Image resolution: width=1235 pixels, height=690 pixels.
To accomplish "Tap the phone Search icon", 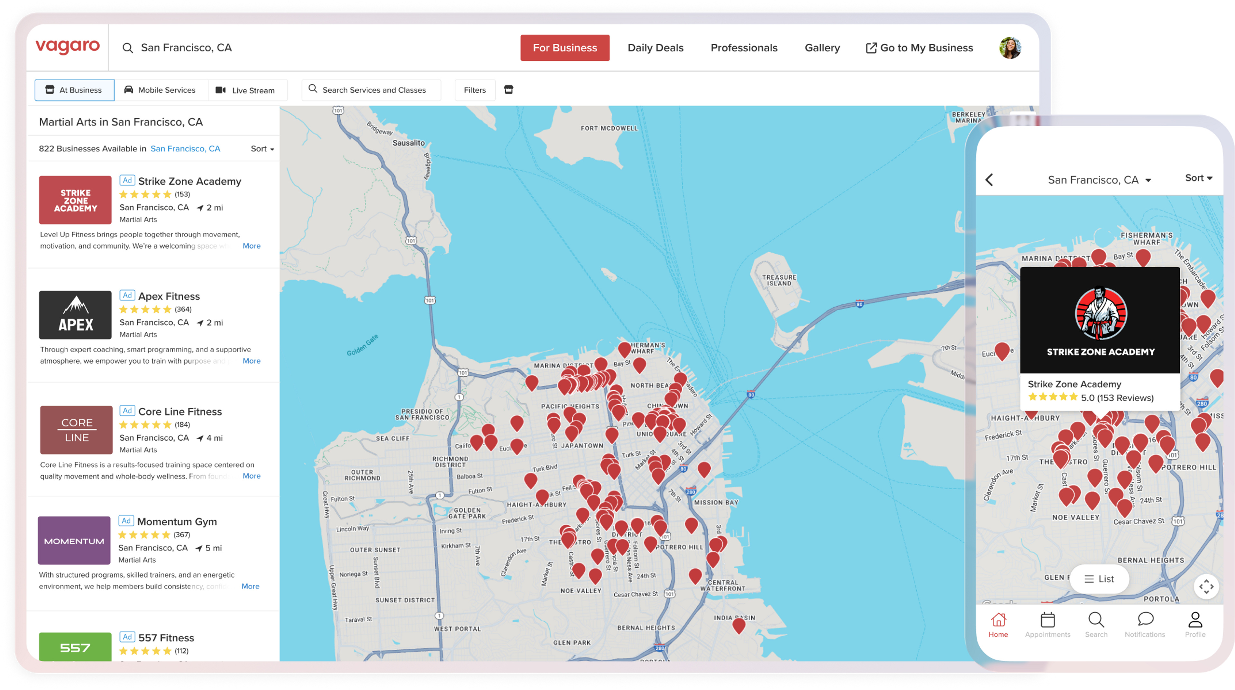I will click(x=1096, y=620).
